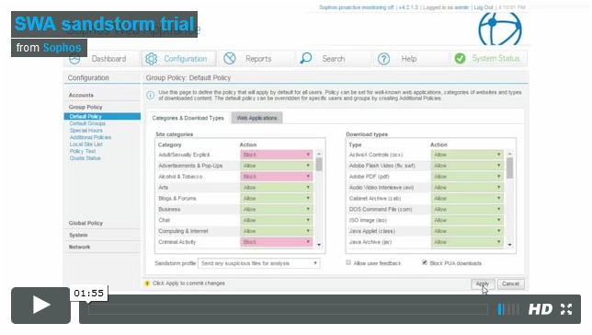592x335 pixels.
Task: Open the Help menu label
Action: pos(409,59)
